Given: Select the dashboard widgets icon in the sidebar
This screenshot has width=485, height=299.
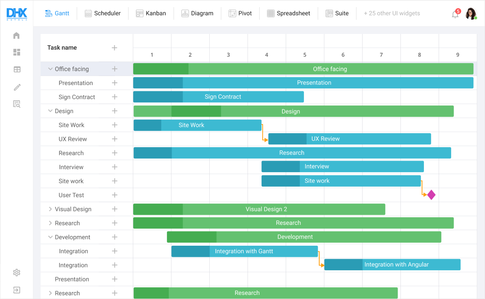Looking at the screenshot, I should point(16,52).
